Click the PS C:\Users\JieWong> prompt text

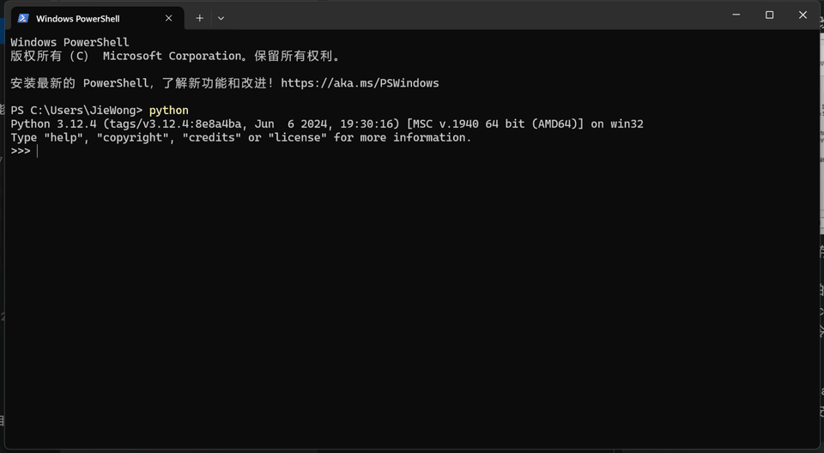click(76, 111)
